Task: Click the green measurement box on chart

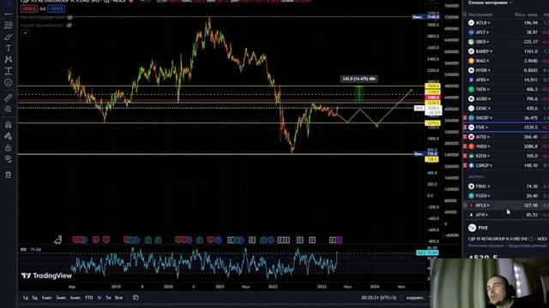Action: (359, 93)
